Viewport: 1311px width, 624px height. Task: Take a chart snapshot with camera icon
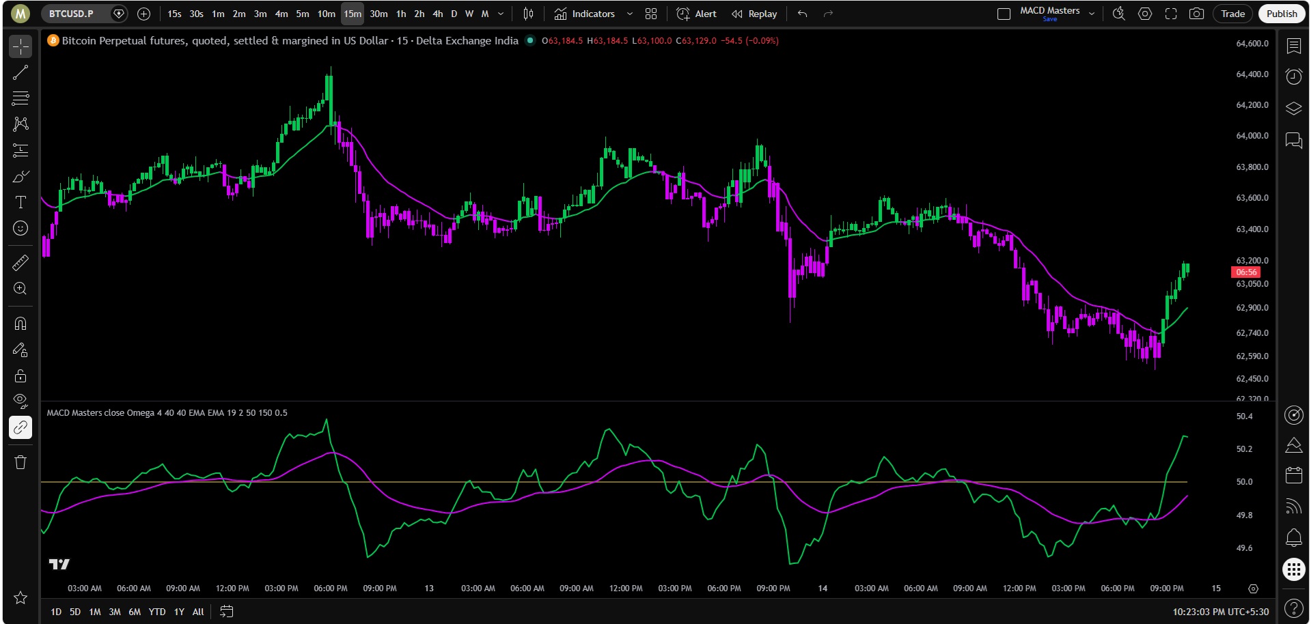pos(1196,14)
